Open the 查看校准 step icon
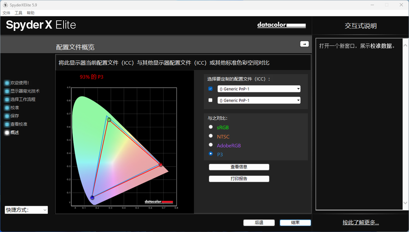Viewport: 409px width, 232px height. pos(7,124)
